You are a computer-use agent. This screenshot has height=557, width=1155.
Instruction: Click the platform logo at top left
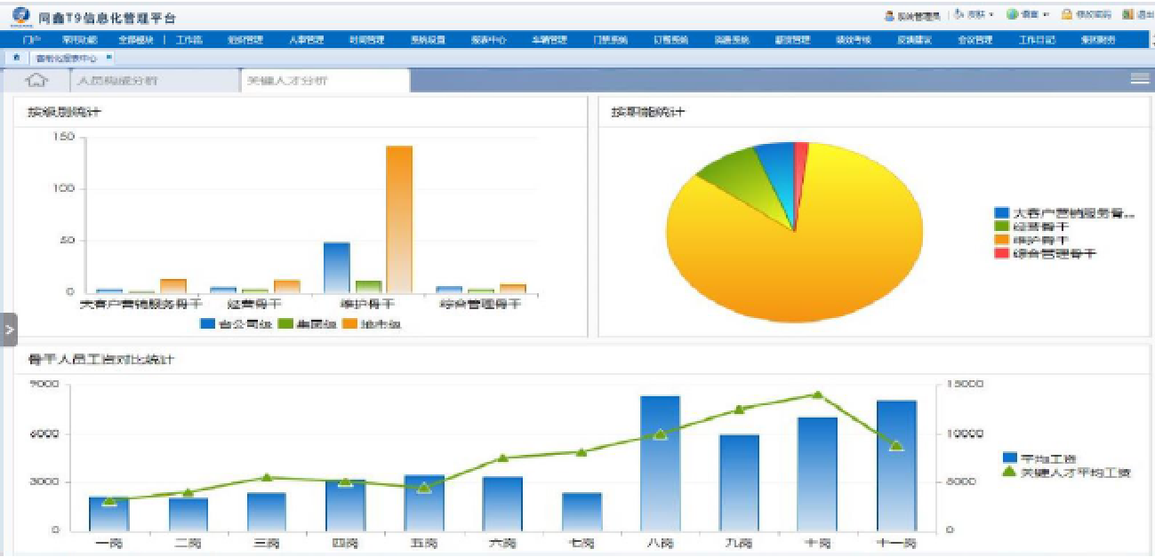[x=20, y=16]
